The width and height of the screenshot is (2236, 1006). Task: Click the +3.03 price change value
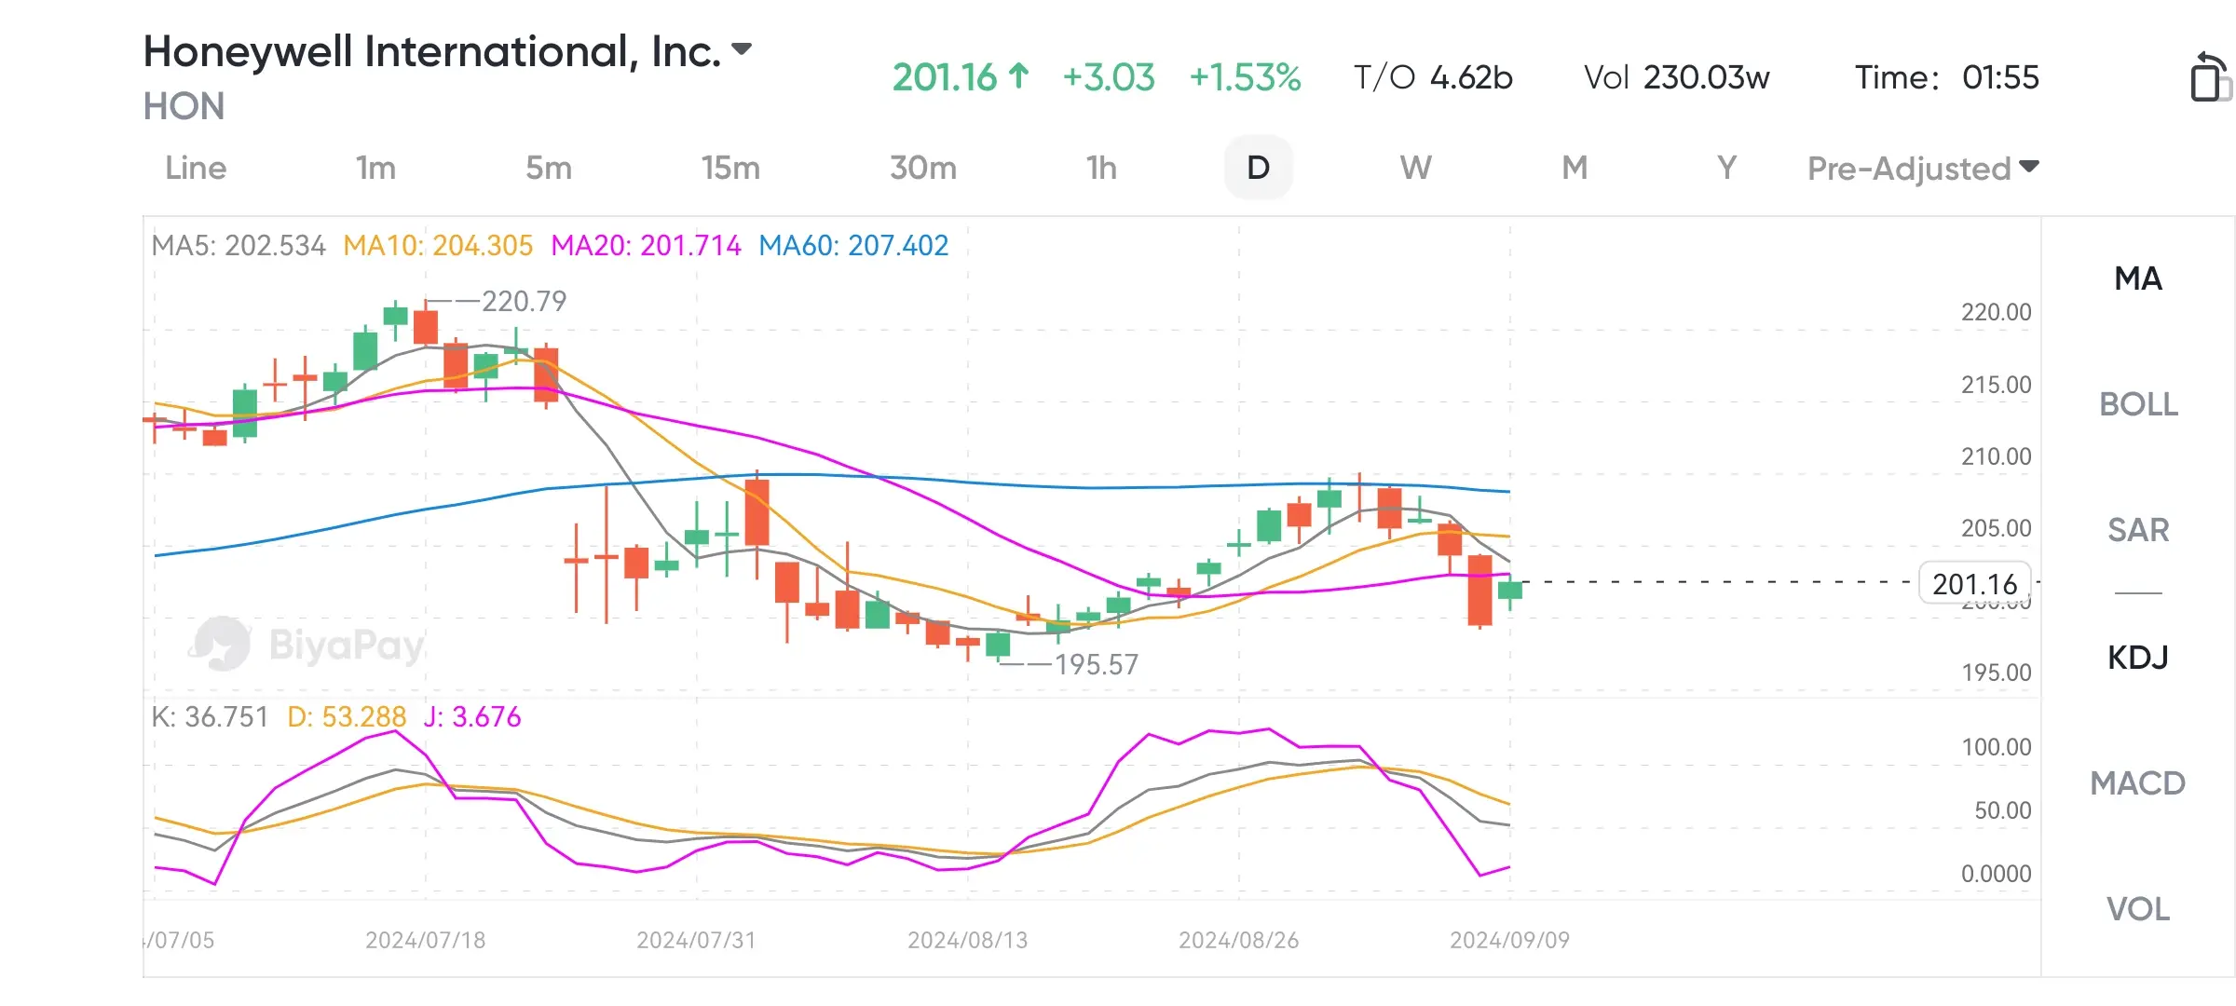(x=1108, y=77)
